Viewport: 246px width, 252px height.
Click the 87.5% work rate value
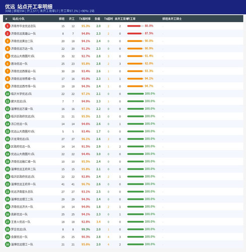[149, 33]
